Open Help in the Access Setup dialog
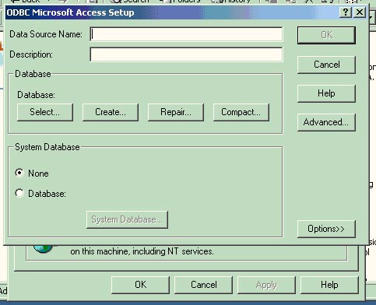Screen dimensions: 376x305 [x=326, y=93]
